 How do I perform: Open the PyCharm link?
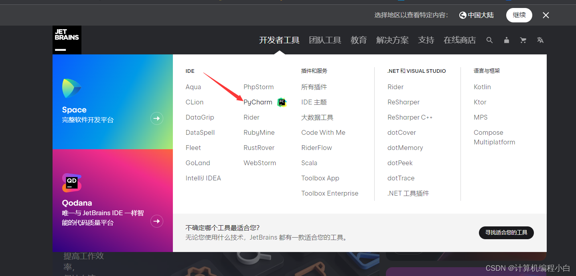click(258, 102)
